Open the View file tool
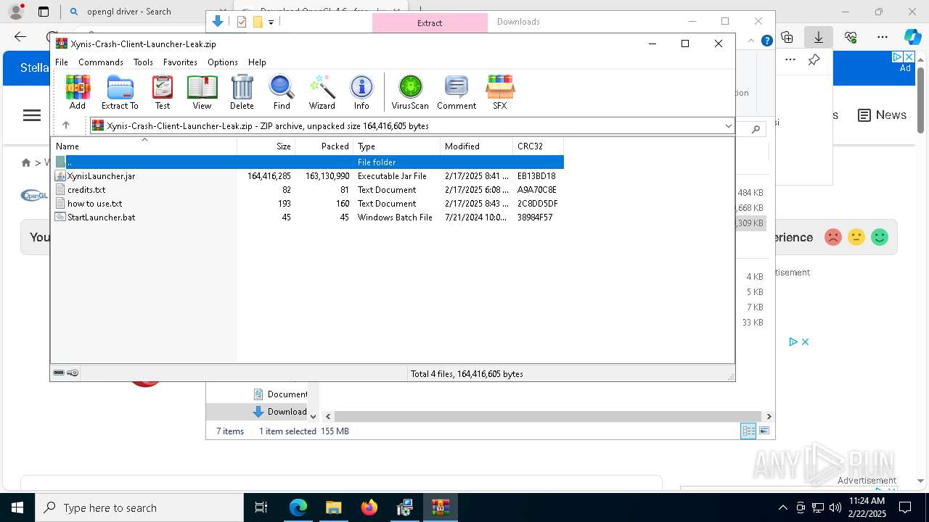The image size is (929, 522). [202, 92]
